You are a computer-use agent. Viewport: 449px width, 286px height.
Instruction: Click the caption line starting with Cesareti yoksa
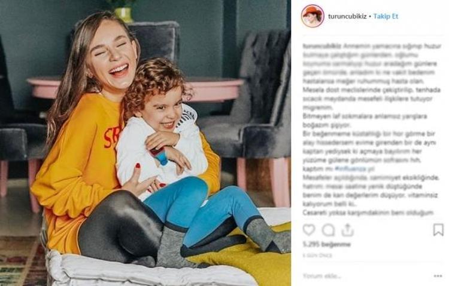tap(368, 213)
